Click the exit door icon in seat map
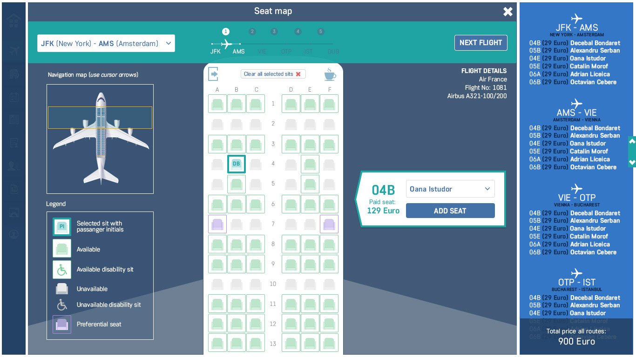 point(214,74)
